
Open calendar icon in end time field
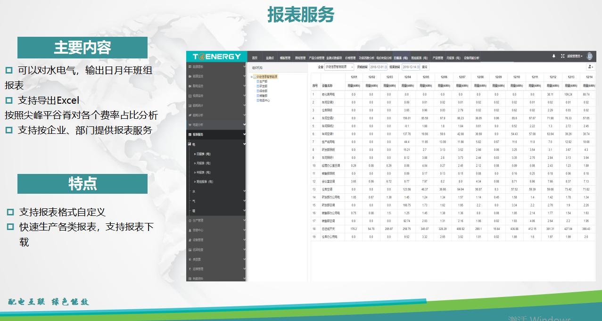pyautogui.click(x=418, y=67)
